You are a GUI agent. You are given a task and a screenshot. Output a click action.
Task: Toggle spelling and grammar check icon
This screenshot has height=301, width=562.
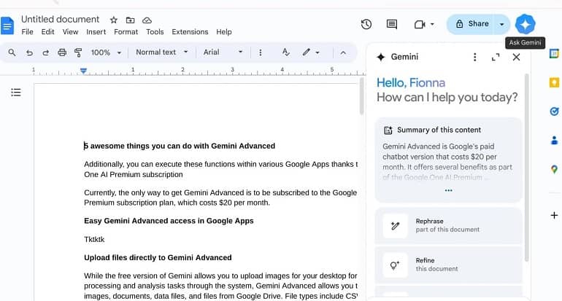click(x=285, y=52)
